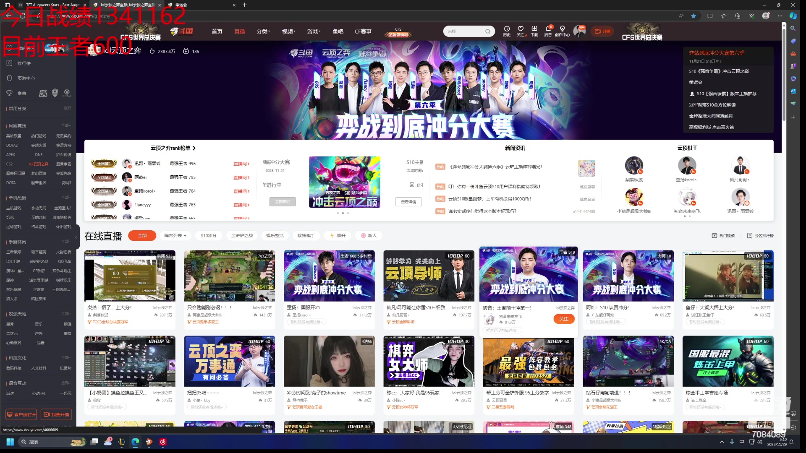Screen dimensions: 806x453
Task: Click the Task View icon in taskbar
Action: click(94, 442)
